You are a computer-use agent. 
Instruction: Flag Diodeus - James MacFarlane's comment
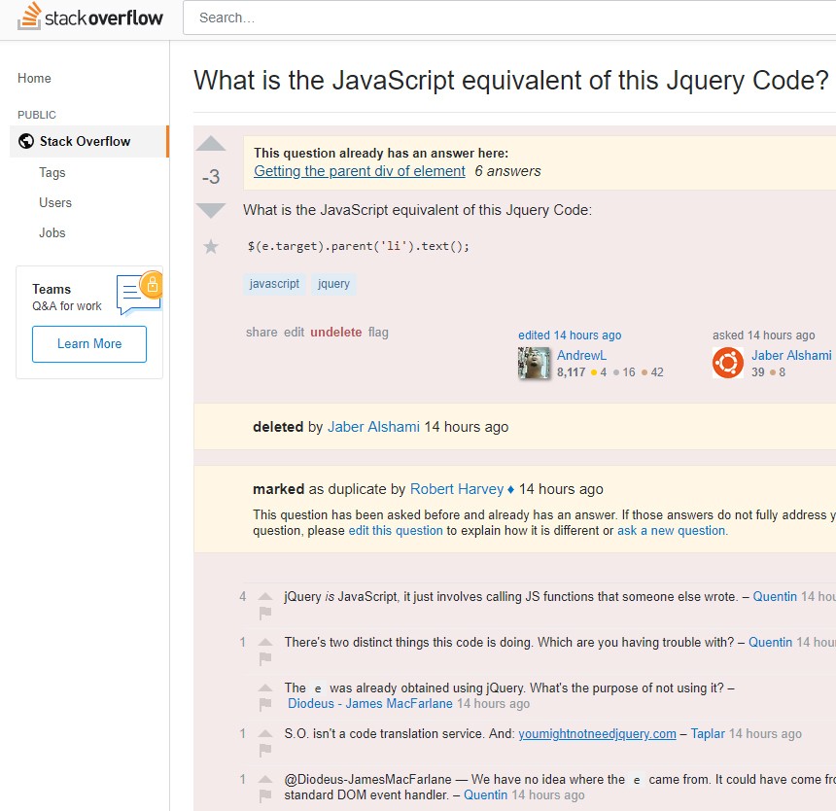pos(265,705)
